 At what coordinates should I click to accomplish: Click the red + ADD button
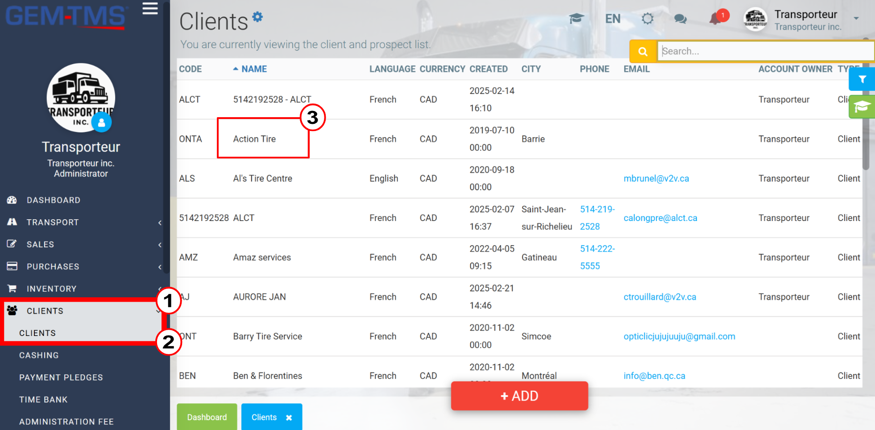click(x=519, y=396)
